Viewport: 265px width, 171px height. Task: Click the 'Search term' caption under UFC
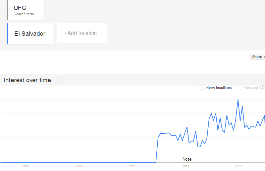[x=23, y=14]
